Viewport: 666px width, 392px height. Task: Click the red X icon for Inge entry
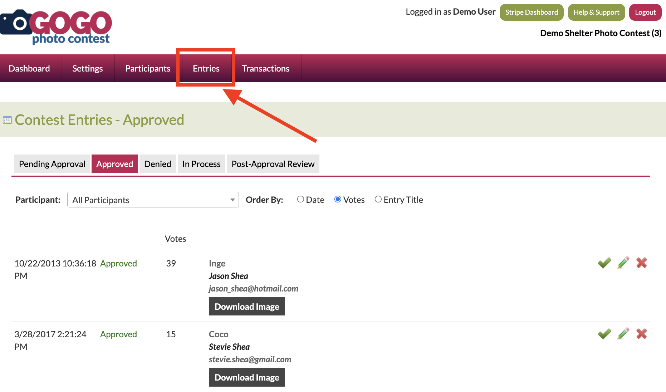tap(642, 263)
